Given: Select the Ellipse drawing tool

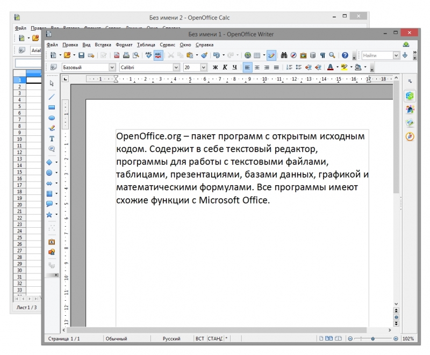Looking at the screenshot, I should 52,118.
